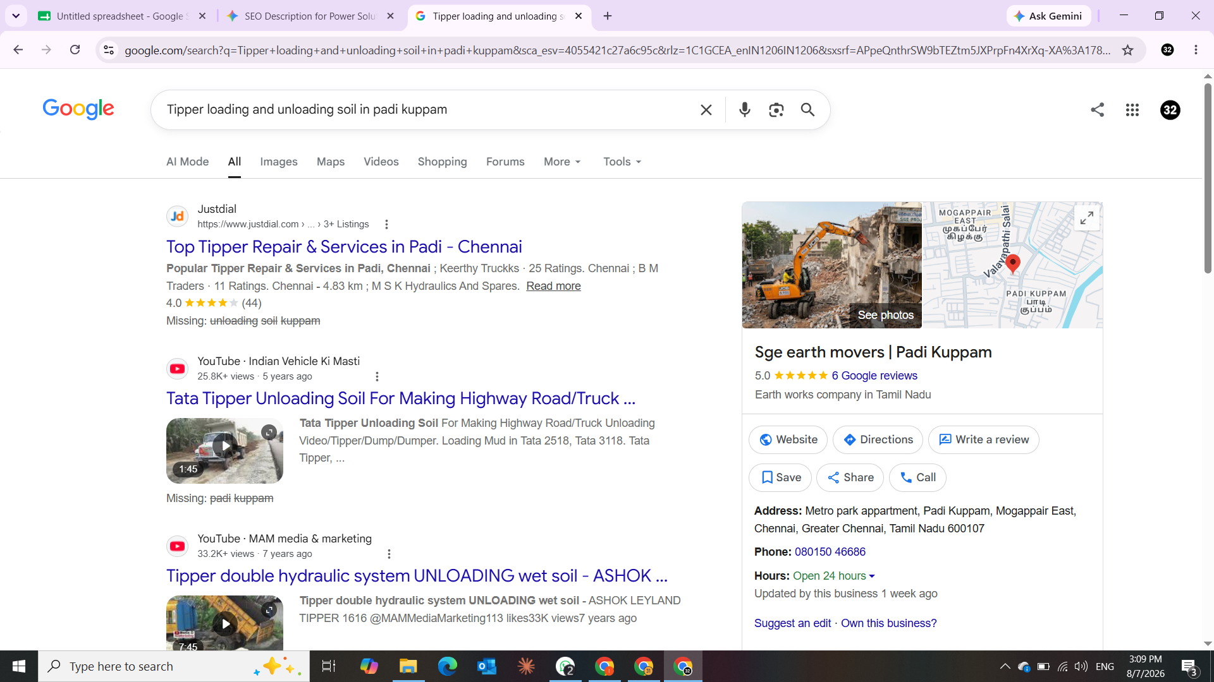This screenshot has height=682, width=1214.
Task: Reload the page
Action: pos(75,50)
